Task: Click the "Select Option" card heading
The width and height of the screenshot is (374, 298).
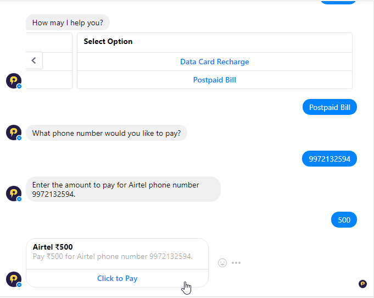Action: (108, 41)
